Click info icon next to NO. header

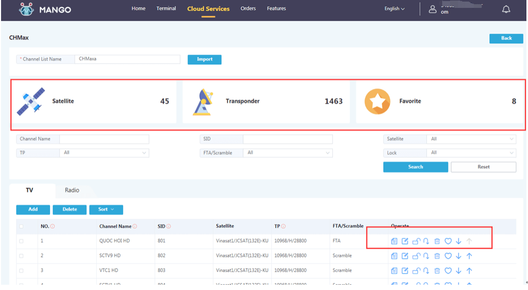pos(53,226)
